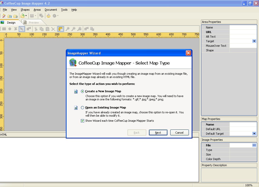This screenshot has height=187, width=259.
Task: Expand the Area Properties Target dropdown
Action: [x=254, y=41]
